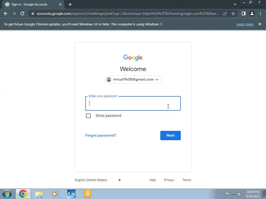
Task: Select the Sign in - Google Accounts tab
Action: [x=33, y=4]
